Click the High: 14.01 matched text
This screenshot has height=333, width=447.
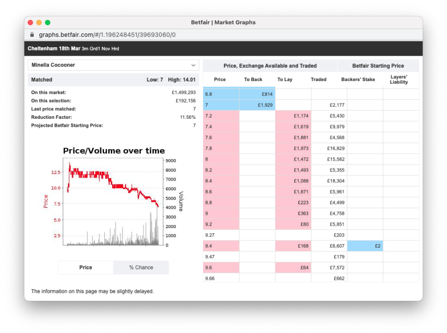(182, 80)
